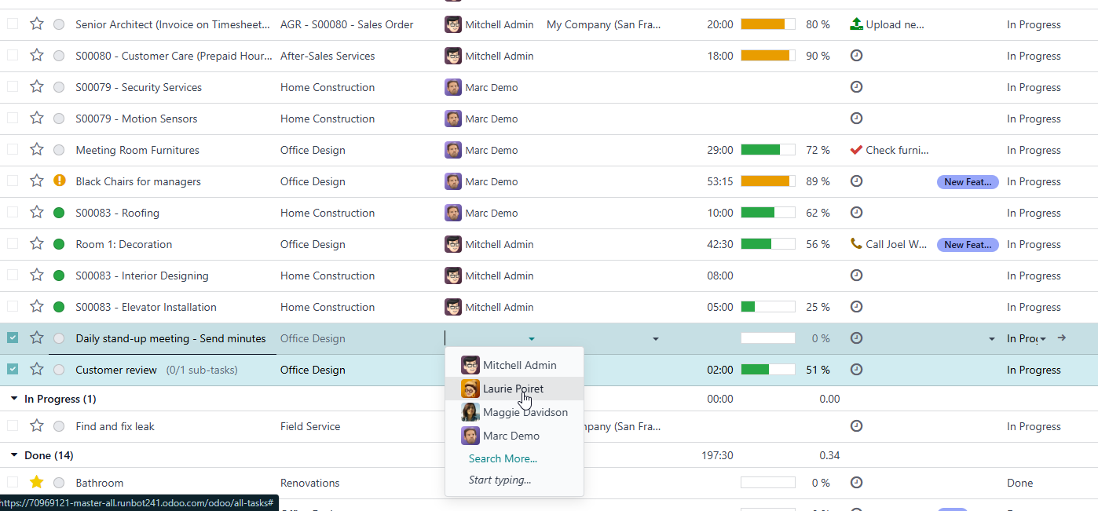This screenshot has height=511, width=1098.
Task: Choose Maggie Davidson in the dropdown
Action: coord(525,412)
